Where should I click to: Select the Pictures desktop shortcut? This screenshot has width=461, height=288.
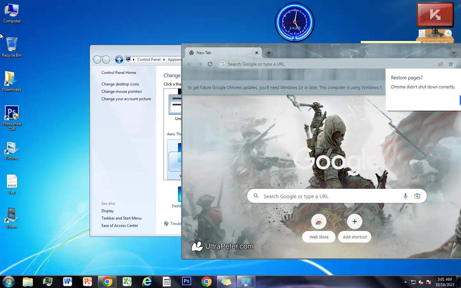tap(12, 150)
